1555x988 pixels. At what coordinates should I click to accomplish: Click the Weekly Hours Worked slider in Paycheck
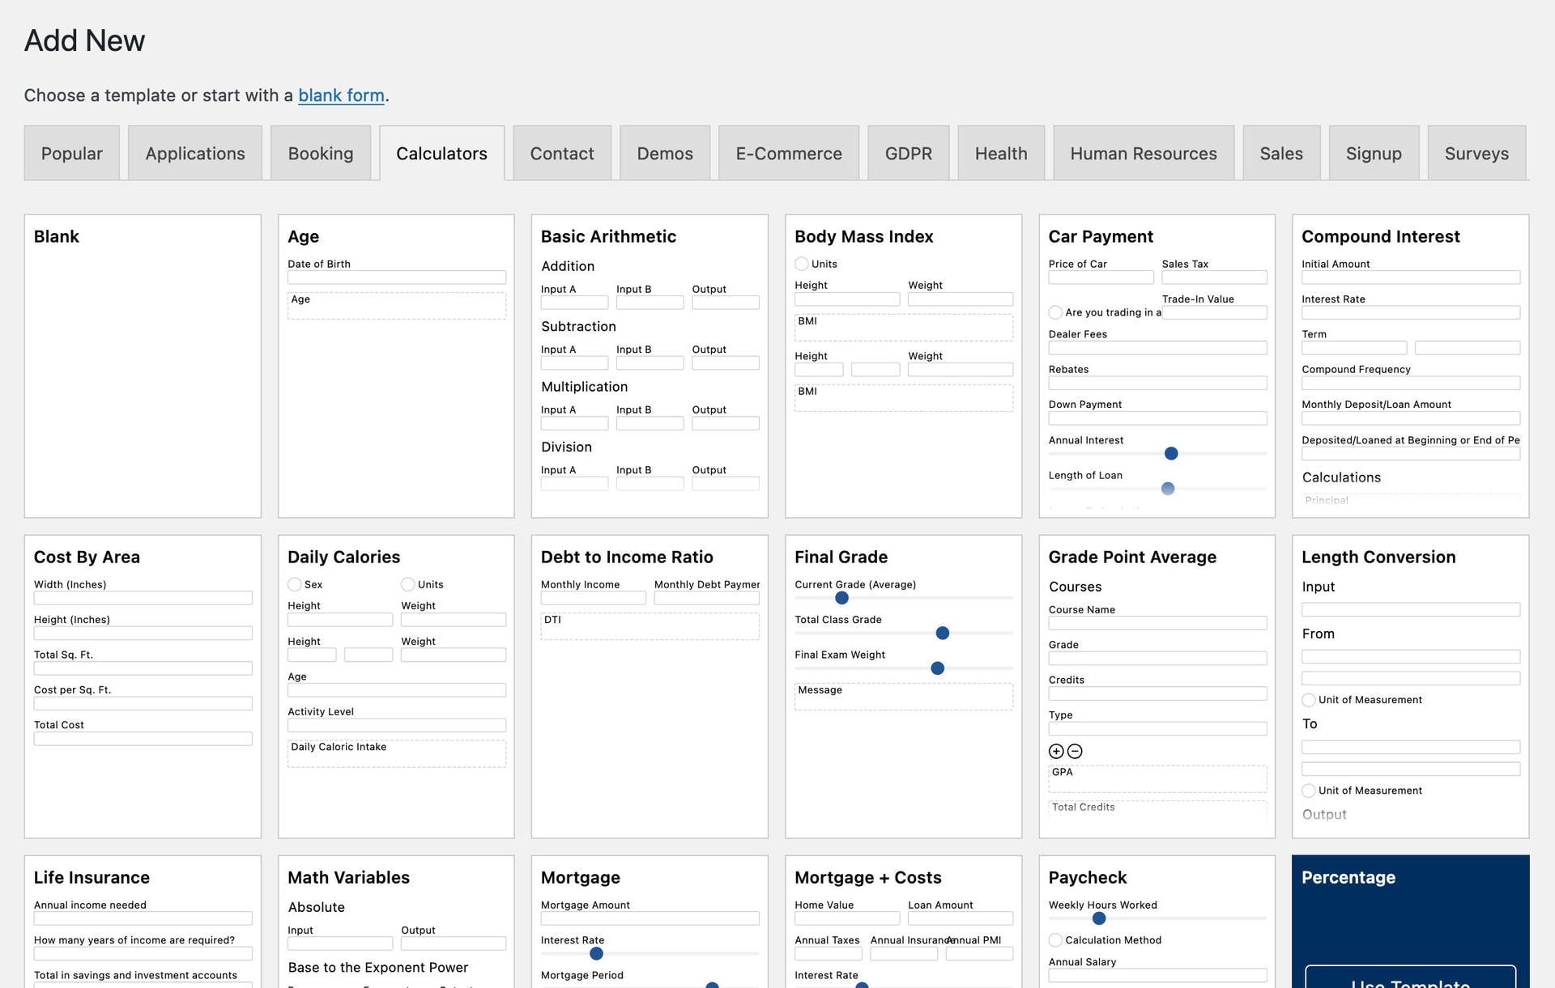click(1099, 918)
